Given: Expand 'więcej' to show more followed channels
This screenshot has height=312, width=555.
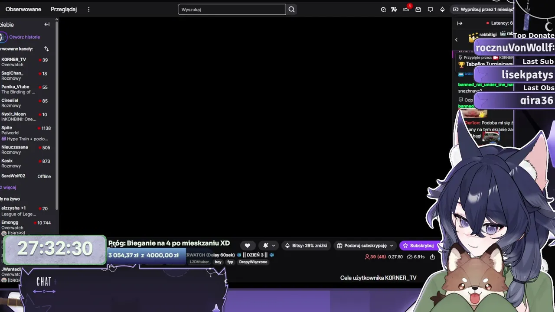Looking at the screenshot, I should click(x=8, y=188).
